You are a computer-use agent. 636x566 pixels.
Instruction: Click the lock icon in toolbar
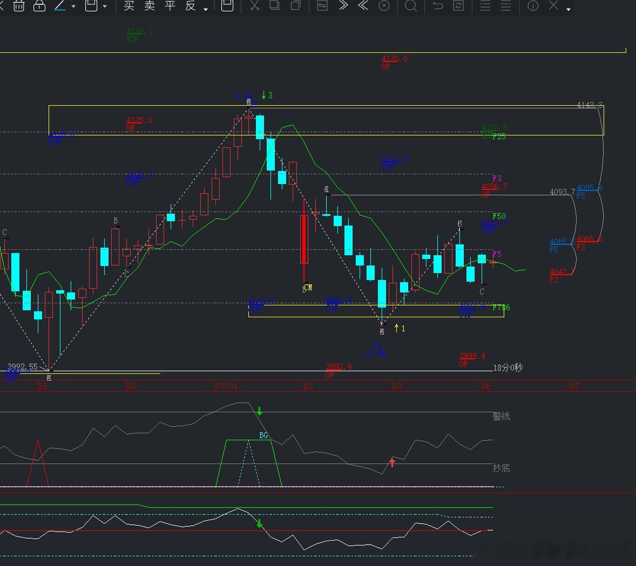pyautogui.click(x=39, y=5)
